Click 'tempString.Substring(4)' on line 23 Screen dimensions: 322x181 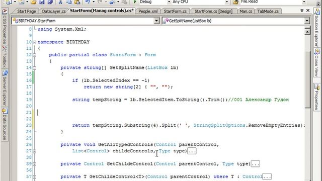pyautogui.click(x=125, y=125)
